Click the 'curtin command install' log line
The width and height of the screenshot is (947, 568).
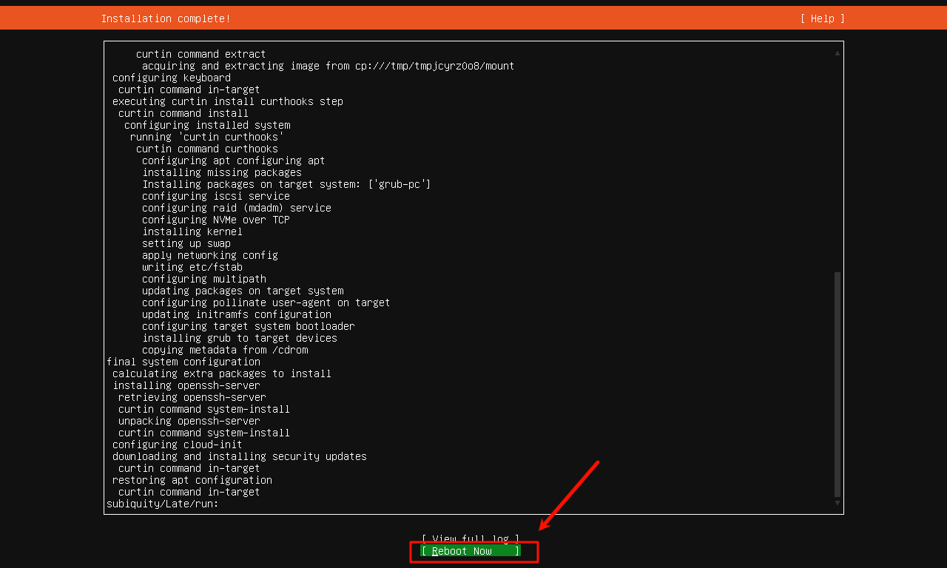183,113
